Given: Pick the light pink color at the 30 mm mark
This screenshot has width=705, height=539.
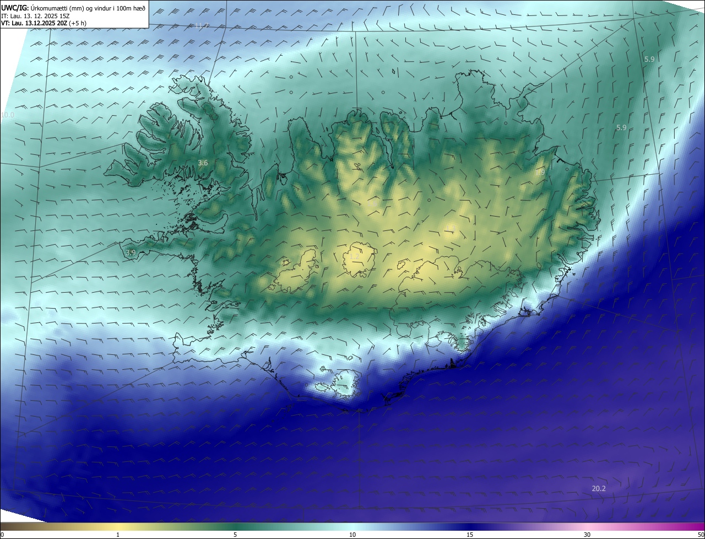Looking at the screenshot, I should [x=587, y=526].
